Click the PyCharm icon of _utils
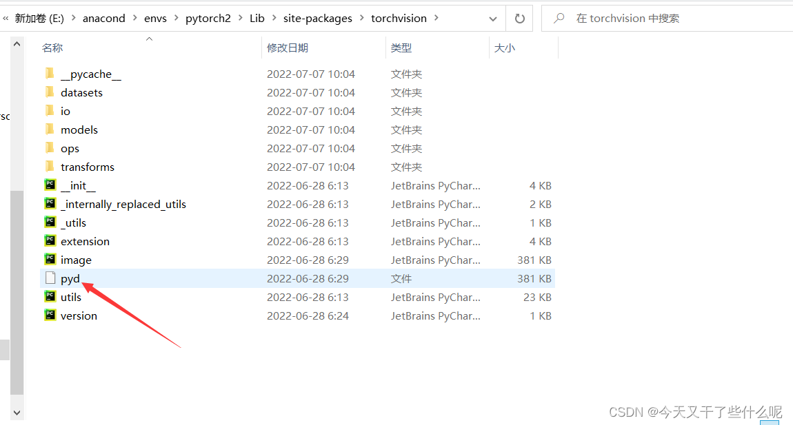 pos(50,222)
